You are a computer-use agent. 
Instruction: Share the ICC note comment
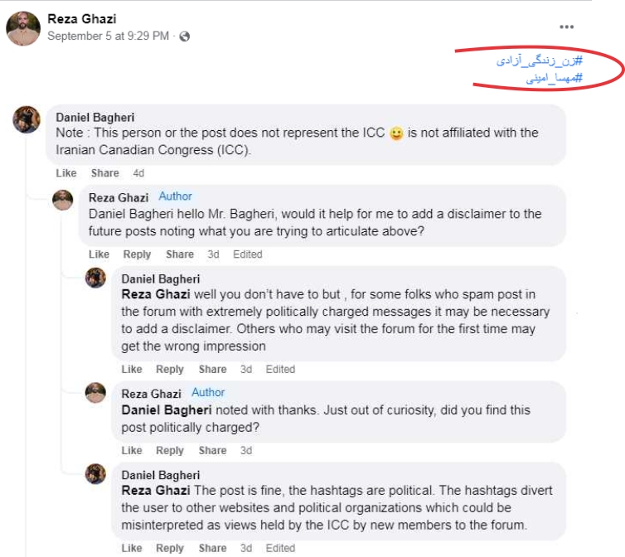pyautogui.click(x=105, y=173)
